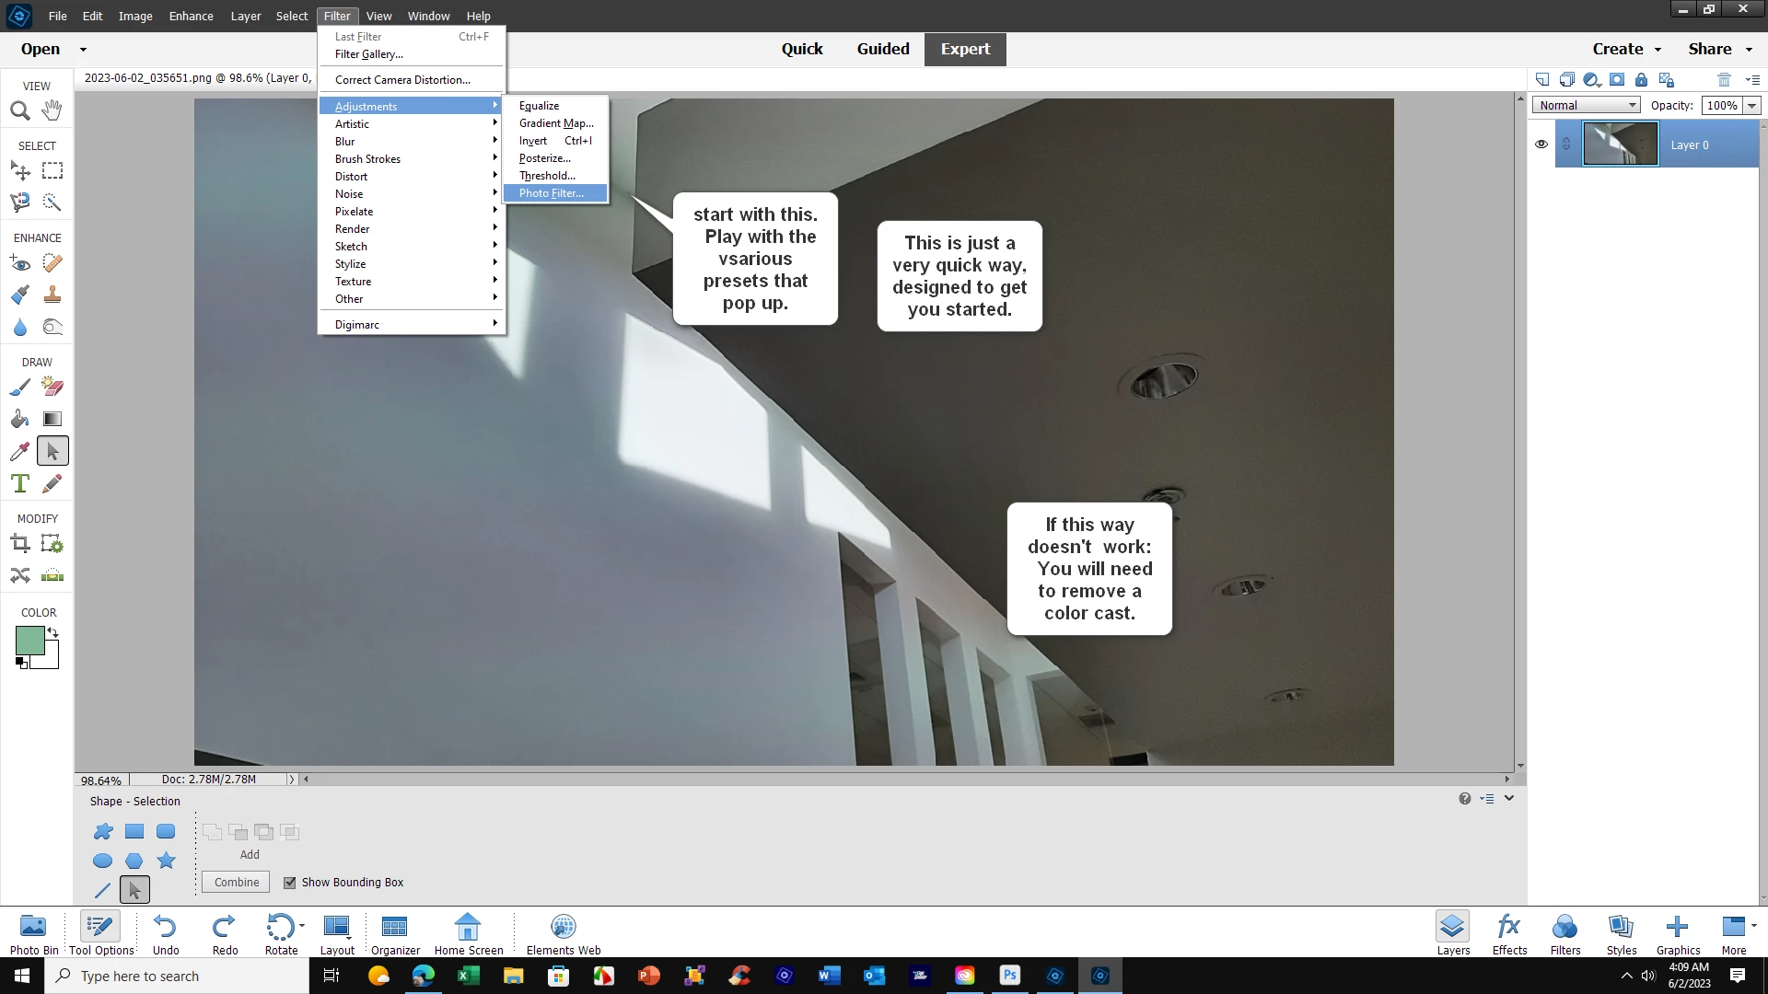This screenshot has width=1768, height=994.
Task: Select the Zoom tool in View
Action: click(19, 111)
